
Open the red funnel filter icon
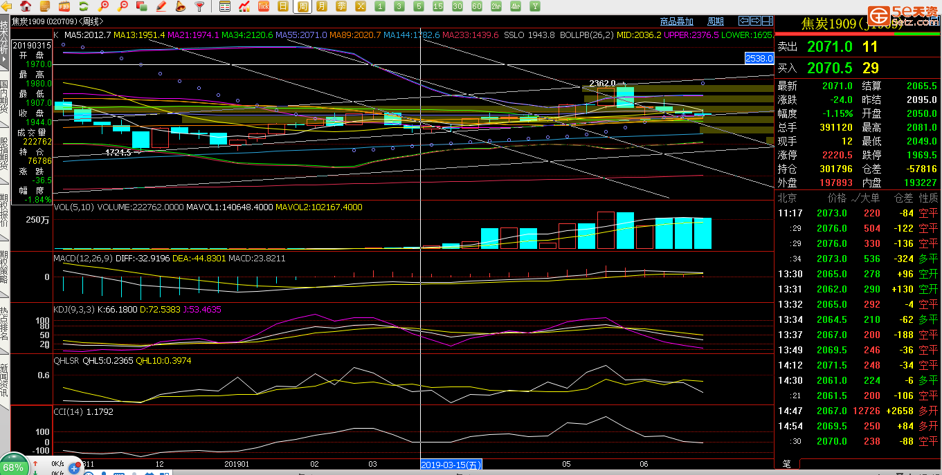coord(199,6)
